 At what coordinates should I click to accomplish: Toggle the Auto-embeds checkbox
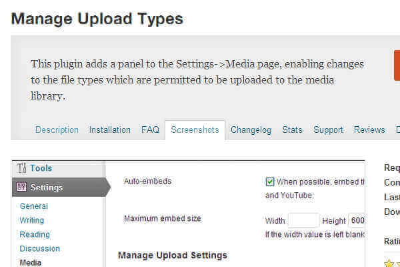coord(270,182)
